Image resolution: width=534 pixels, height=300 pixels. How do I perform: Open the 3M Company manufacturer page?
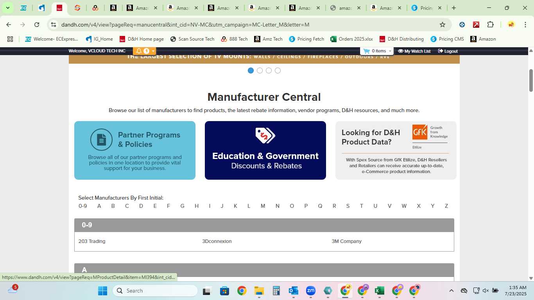pyautogui.click(x=347, y=241)
